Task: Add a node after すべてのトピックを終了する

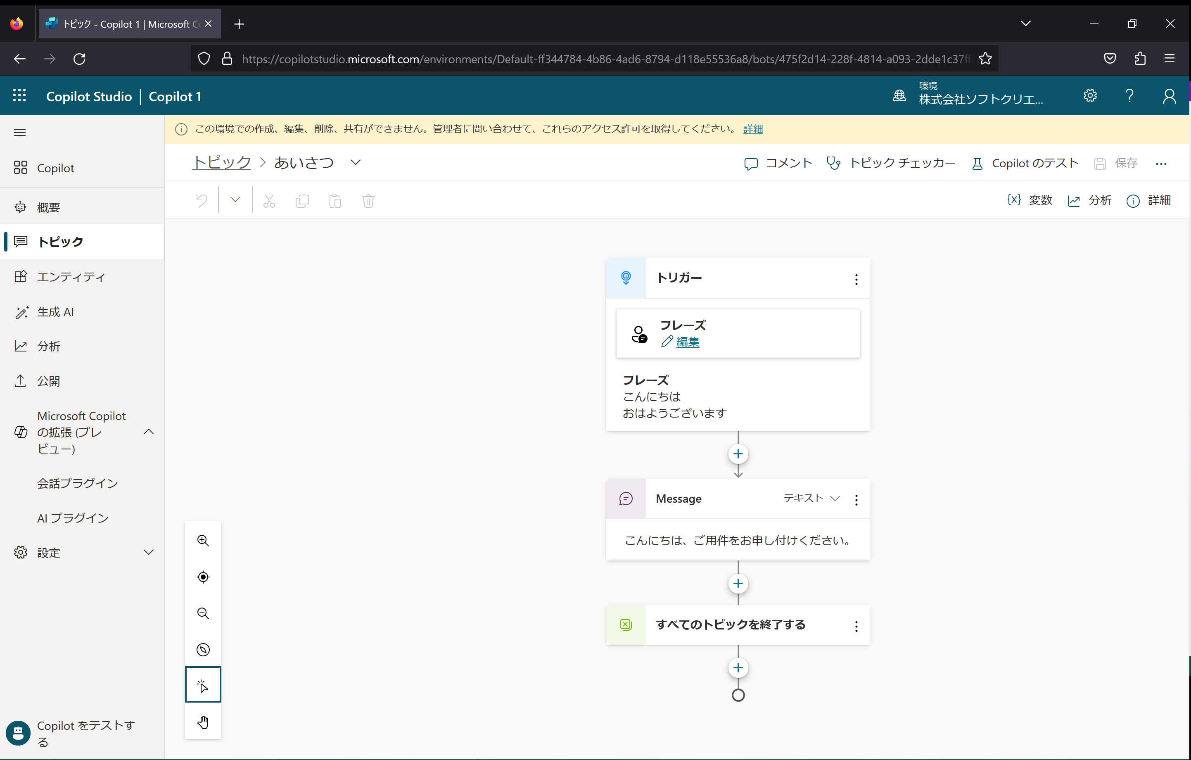Action: (x=738, y=667)
